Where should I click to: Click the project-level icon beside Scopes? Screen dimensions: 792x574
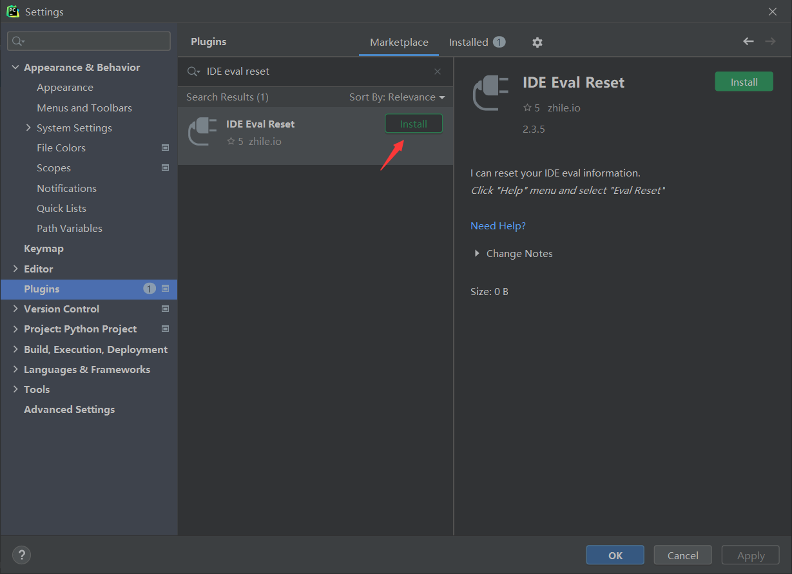click(x=165, y=168)
